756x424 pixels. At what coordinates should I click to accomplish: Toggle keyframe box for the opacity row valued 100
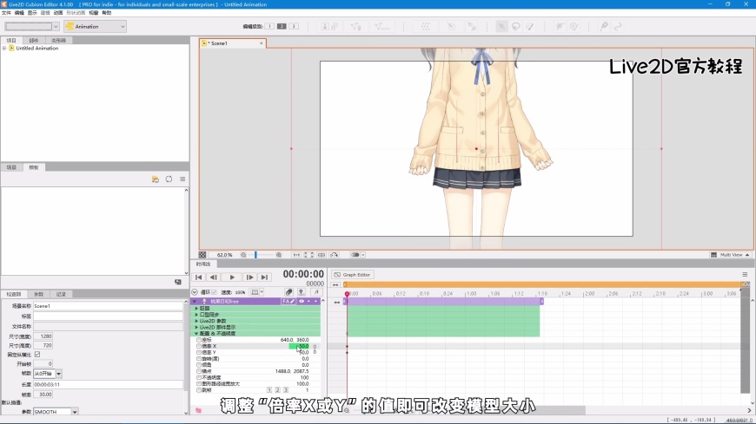pos(199,377)
